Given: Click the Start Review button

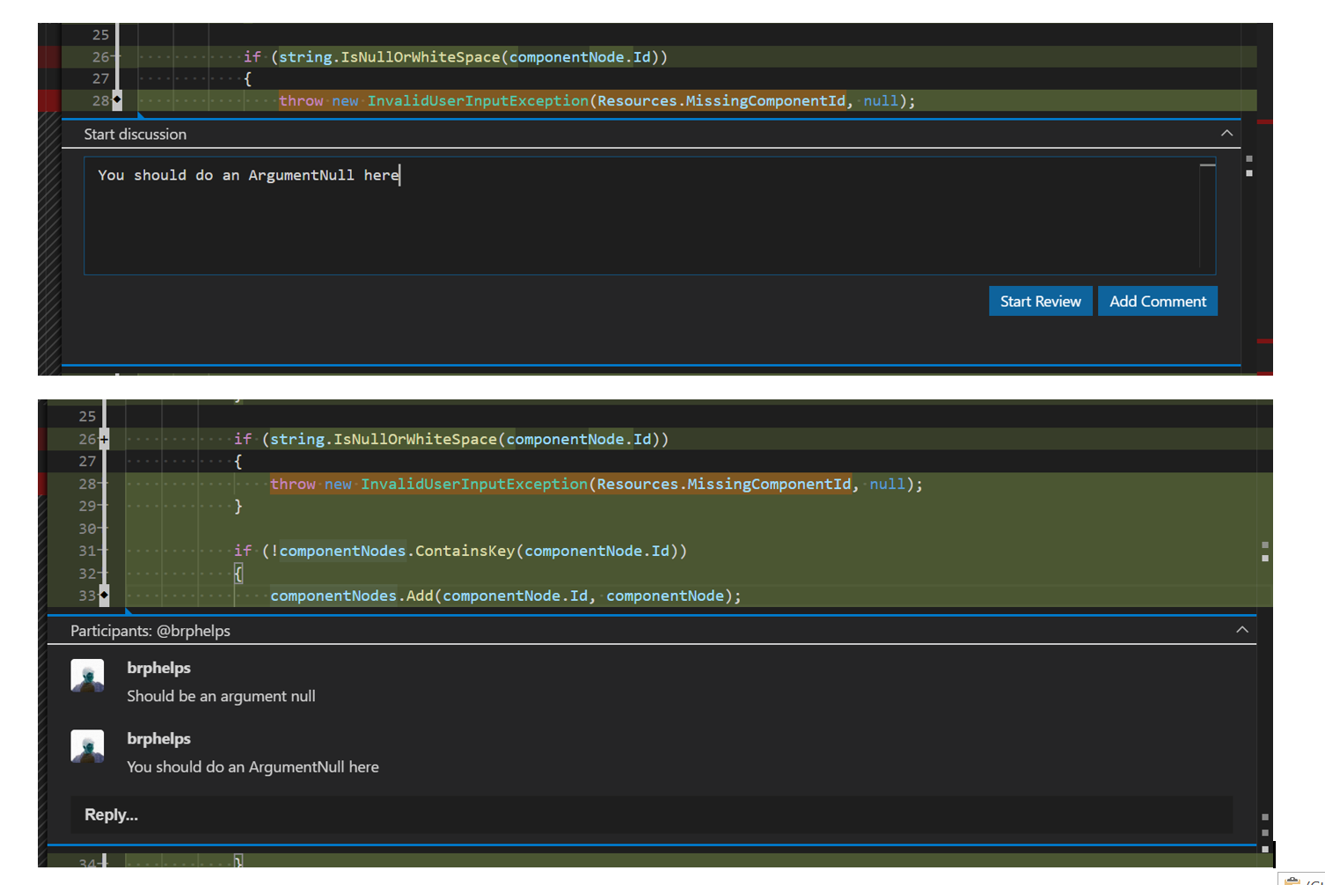Looking at the screenshot, I should pyautogui.click(x=1040, y=301).
